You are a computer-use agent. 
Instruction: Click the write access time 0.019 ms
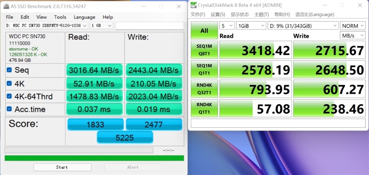[x=154, y=109]
